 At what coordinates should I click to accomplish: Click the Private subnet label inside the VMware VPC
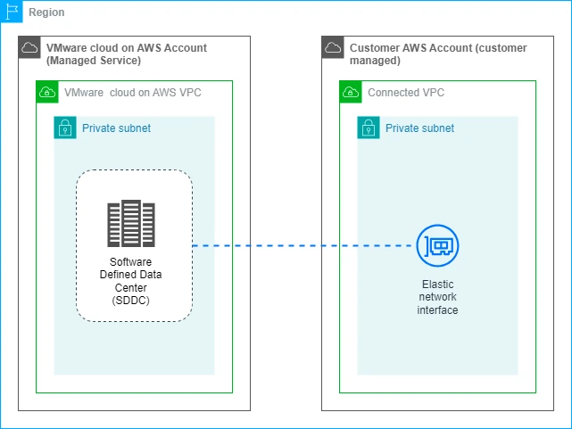[x=116, y=128]
